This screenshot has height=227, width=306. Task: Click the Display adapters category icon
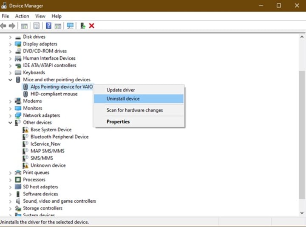(x=18, y=44)
